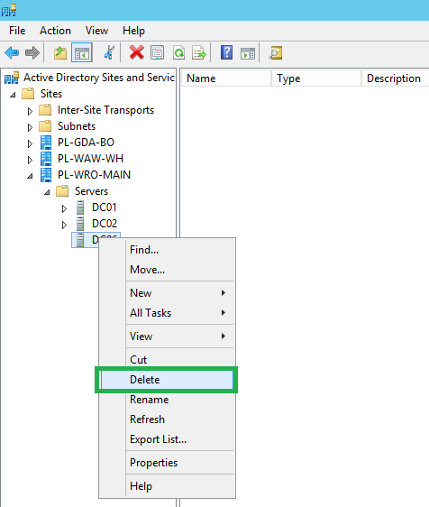This screenshot has width=429, height=507.
Task: Toggle Show/Hide Console Tree toolbar icon
Action: pos(82,52)
